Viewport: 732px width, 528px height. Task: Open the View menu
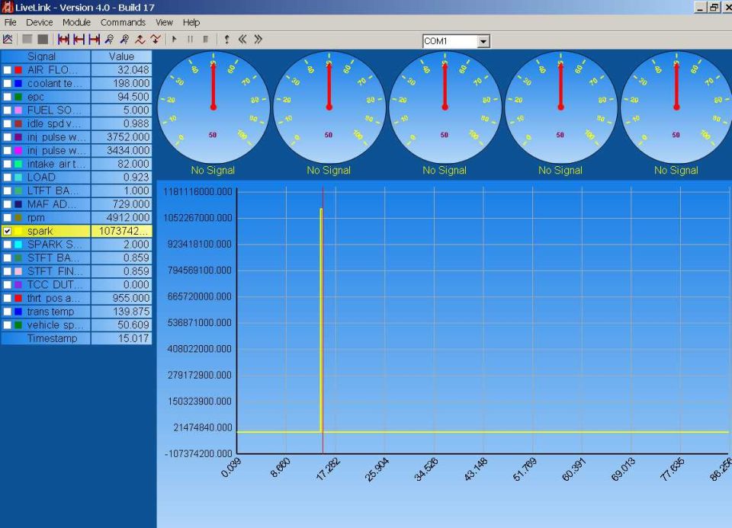[x=165, y=22]
